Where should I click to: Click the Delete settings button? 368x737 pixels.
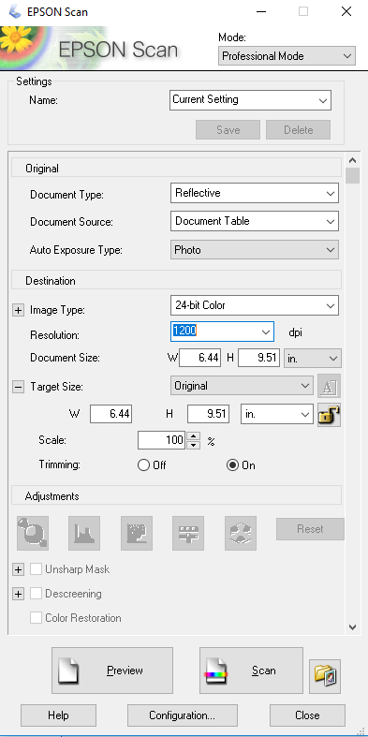pos(299,130)
